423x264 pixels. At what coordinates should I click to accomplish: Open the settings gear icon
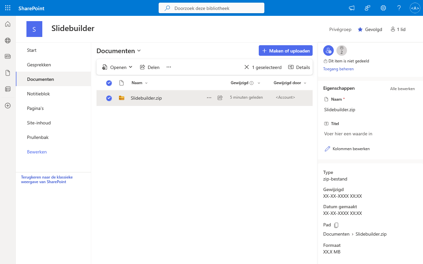pyautogui.click(x=383, y=8)
